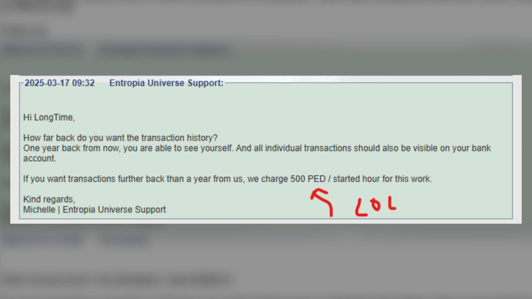
Task: Click the 'If you want transactions' sentence start
Action: tap(69, 179)
